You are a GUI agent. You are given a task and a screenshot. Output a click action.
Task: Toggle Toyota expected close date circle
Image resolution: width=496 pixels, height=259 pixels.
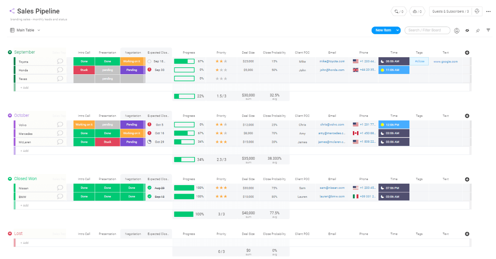tap(149, 61)
